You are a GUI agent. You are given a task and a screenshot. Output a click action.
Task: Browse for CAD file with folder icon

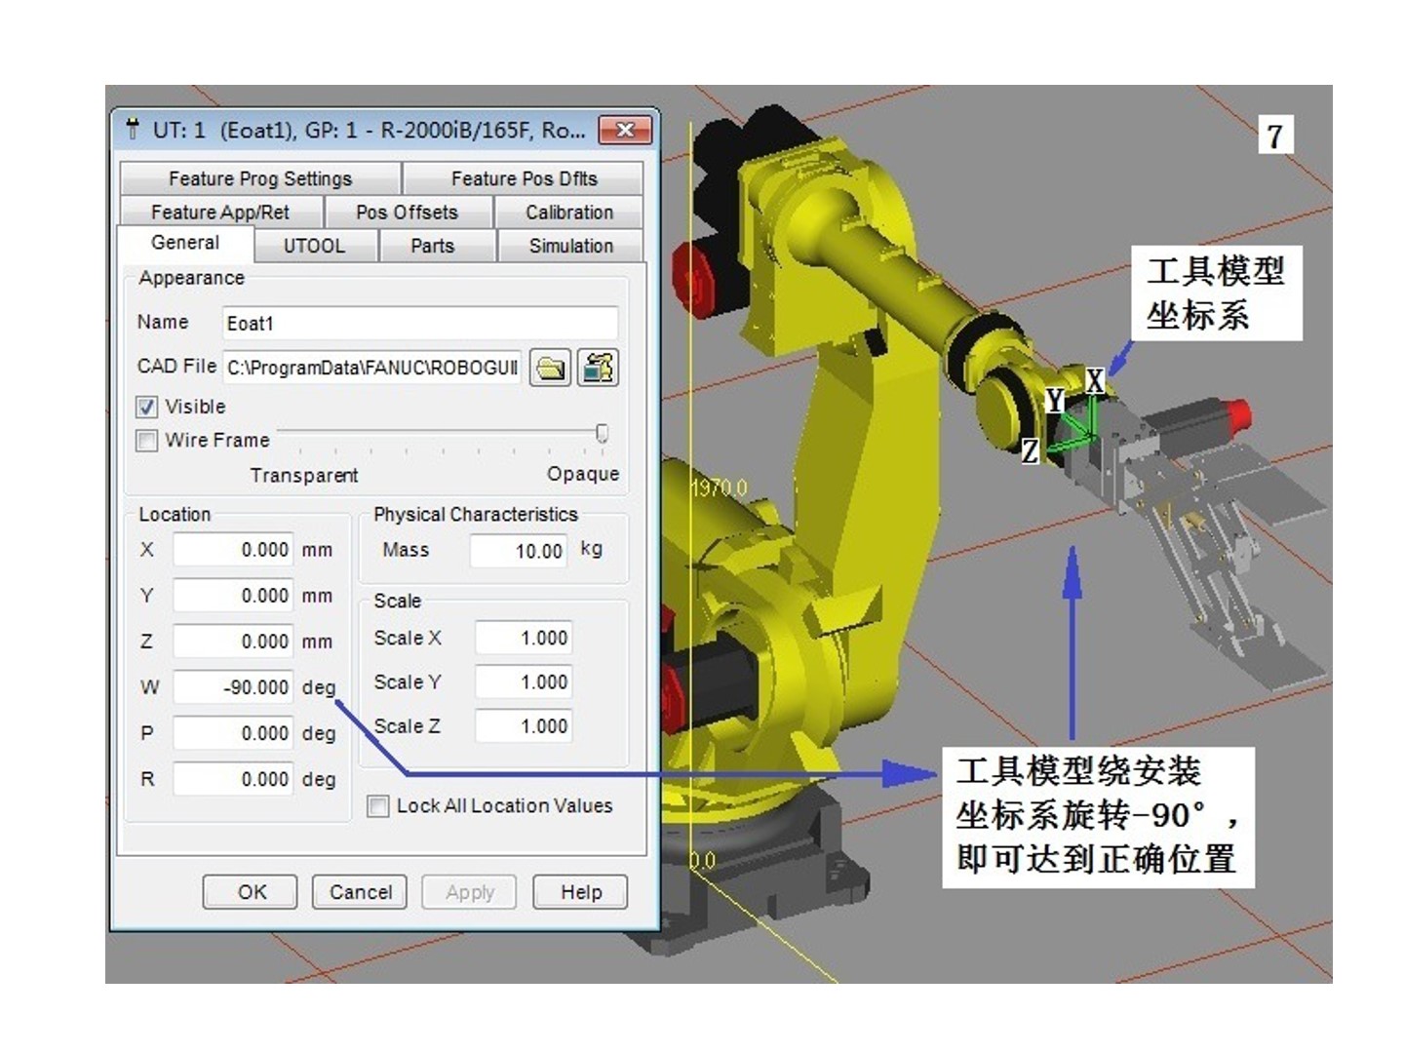pos(550,368)
